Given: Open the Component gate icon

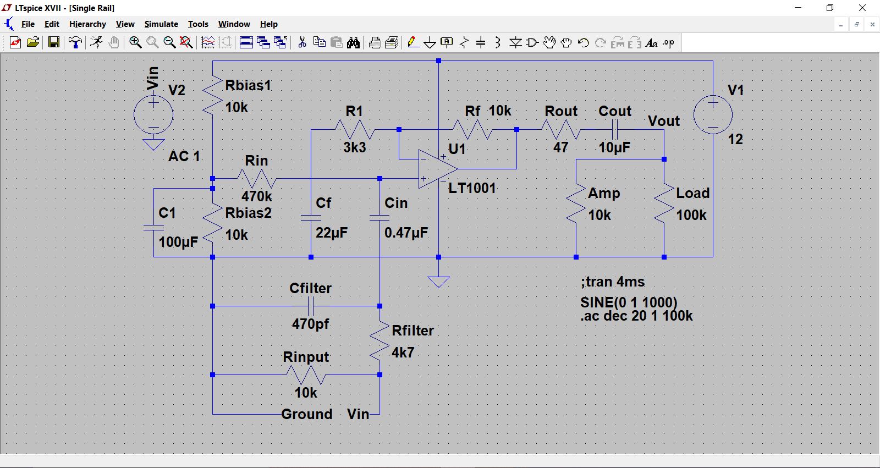Looking at the screenshot, I should [532, 42].
